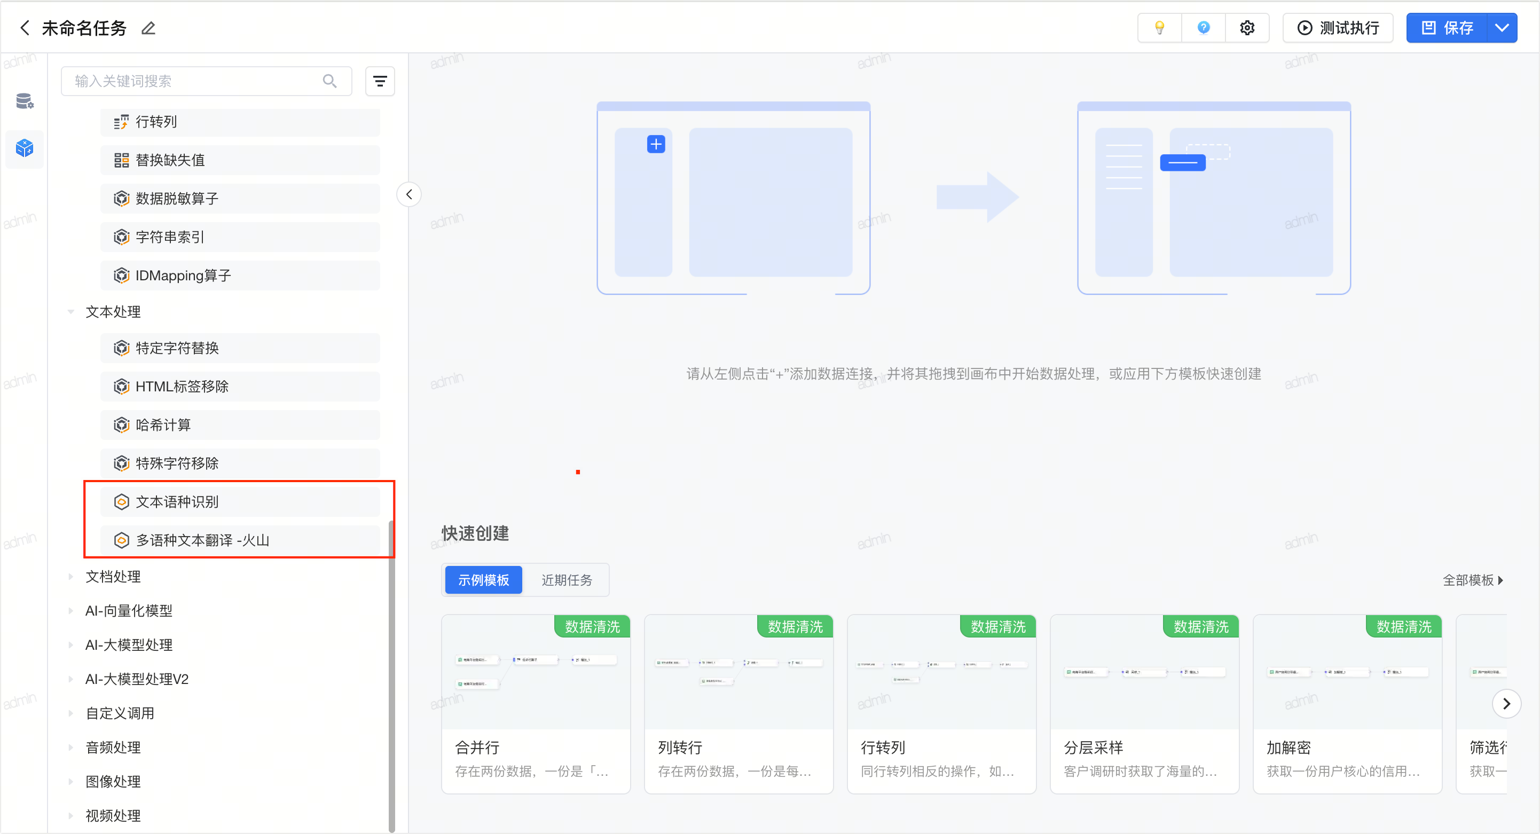Show next templates with the right arrow

1506,704
